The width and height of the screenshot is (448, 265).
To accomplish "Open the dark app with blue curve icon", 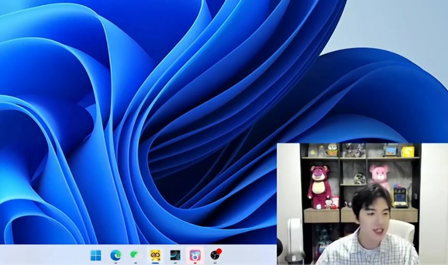I will tap(175, 255).
